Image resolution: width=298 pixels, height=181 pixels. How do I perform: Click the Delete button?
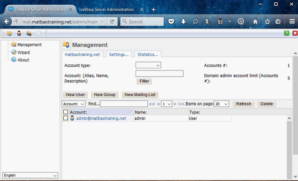click(x=267, y=104)
